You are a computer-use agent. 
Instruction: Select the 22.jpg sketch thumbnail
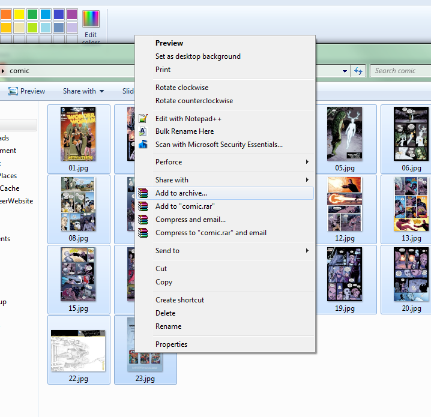point(79,351)
